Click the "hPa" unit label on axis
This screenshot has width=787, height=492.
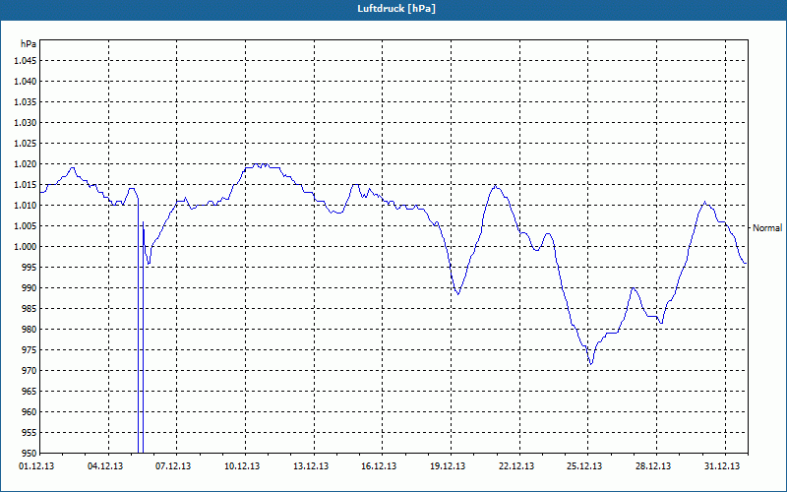(x=29, y=43)
